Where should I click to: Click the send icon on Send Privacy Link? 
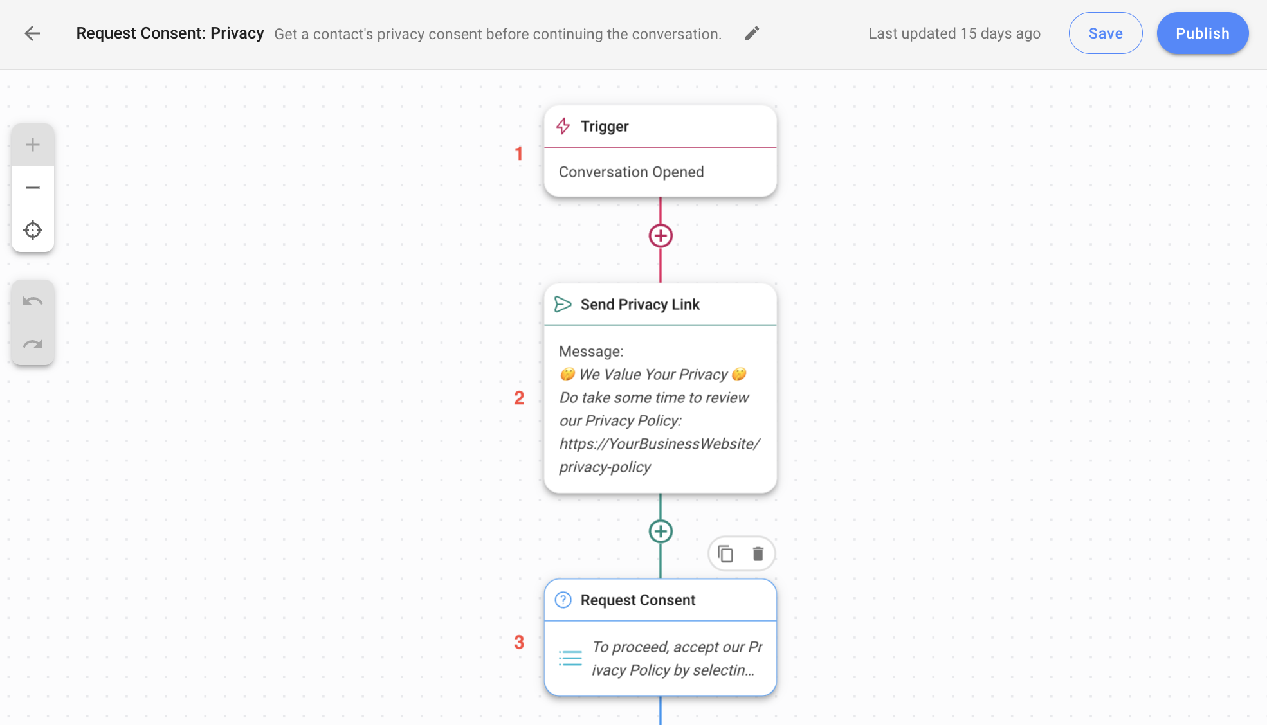click(x=563, y=304)
